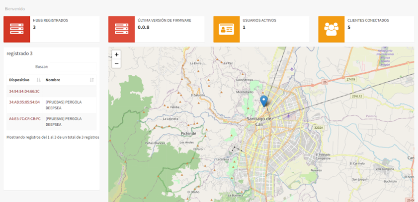The image size is (418, 202).
Task: Toggle sort arrows on Dispositivo column
Action: tap(39, 80)
